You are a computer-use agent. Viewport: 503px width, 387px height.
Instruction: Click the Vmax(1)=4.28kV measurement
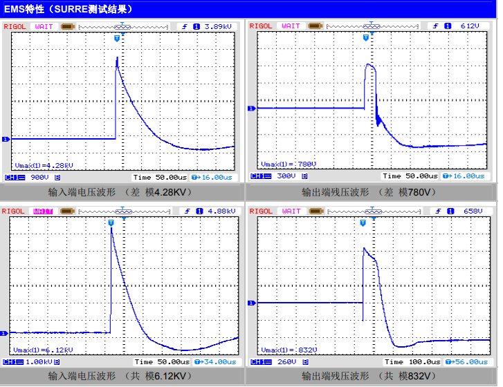44,166
